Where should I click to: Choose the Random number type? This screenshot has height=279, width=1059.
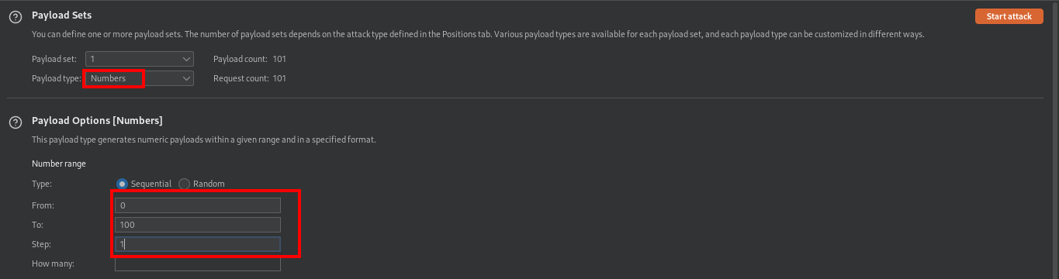[202, 184]
